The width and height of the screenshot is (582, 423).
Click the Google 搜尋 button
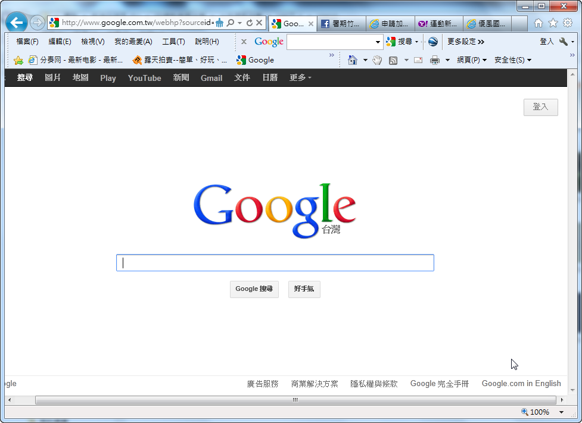[x=254, y=289]
